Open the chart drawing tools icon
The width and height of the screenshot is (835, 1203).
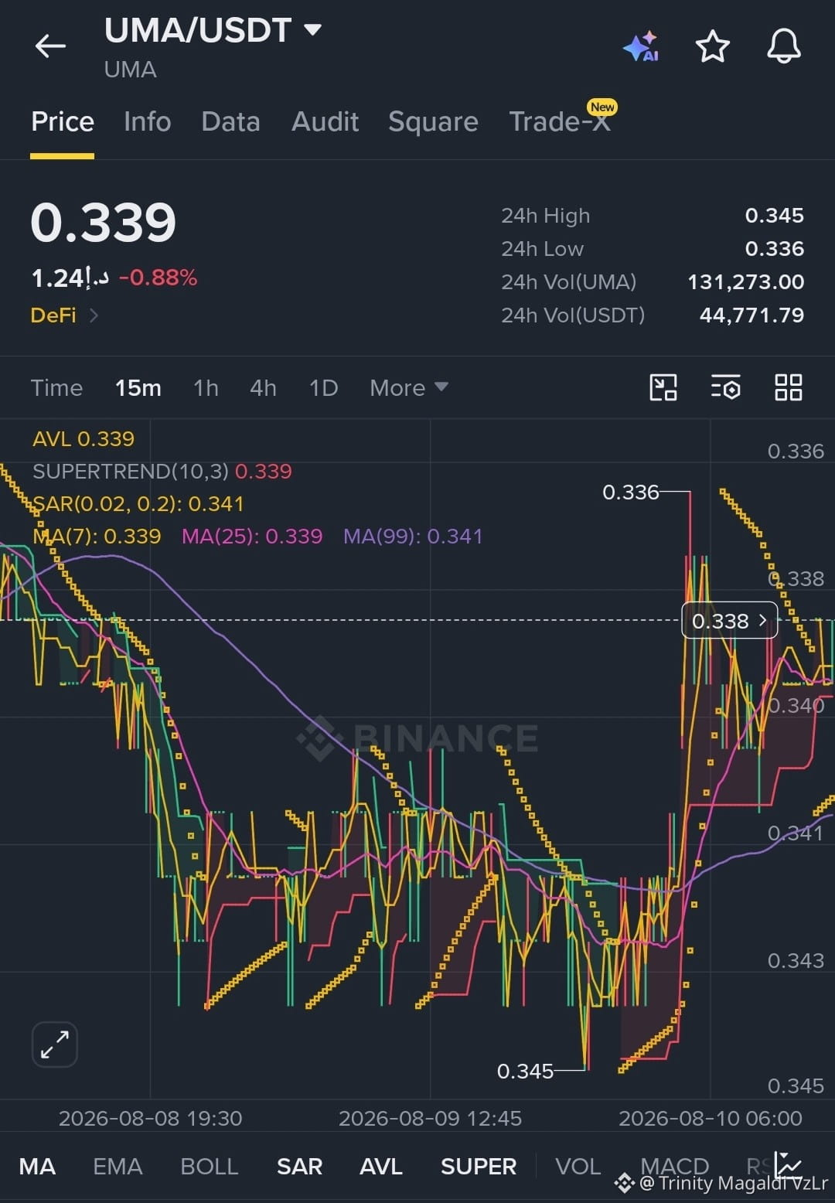(663, 387)
